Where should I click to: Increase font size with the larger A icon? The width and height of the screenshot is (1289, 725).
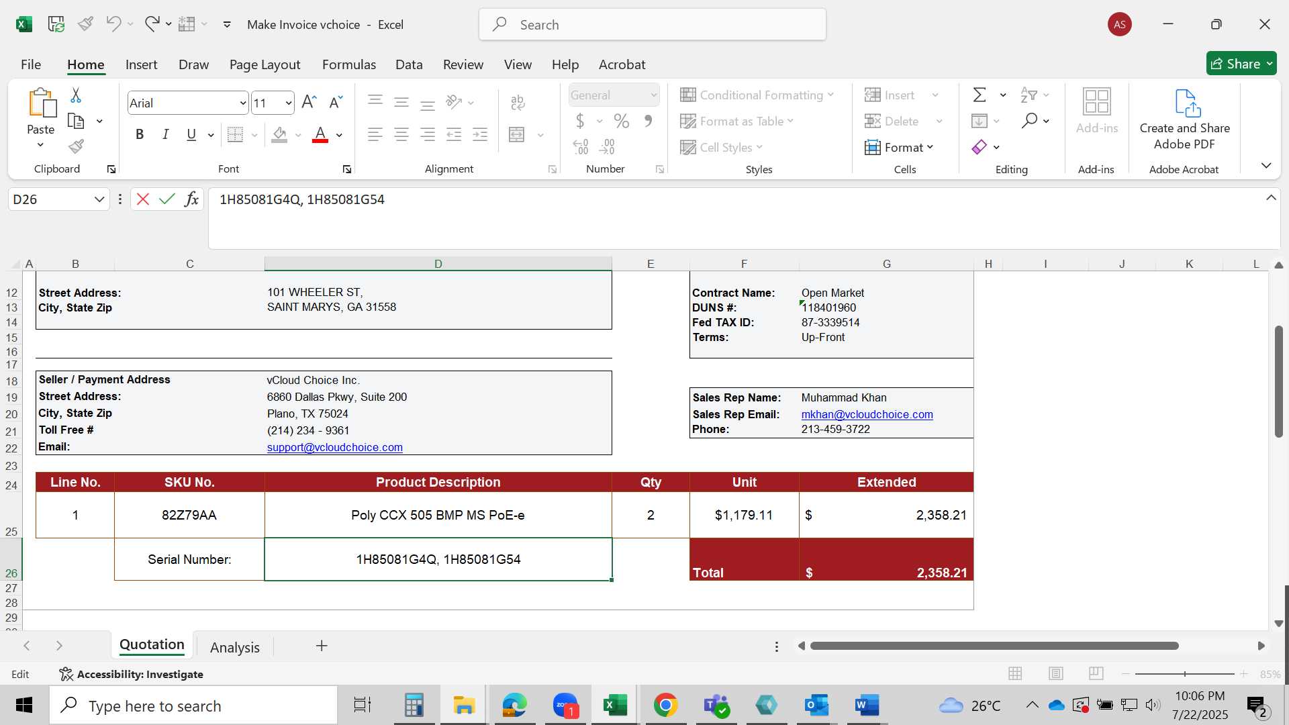309,102
